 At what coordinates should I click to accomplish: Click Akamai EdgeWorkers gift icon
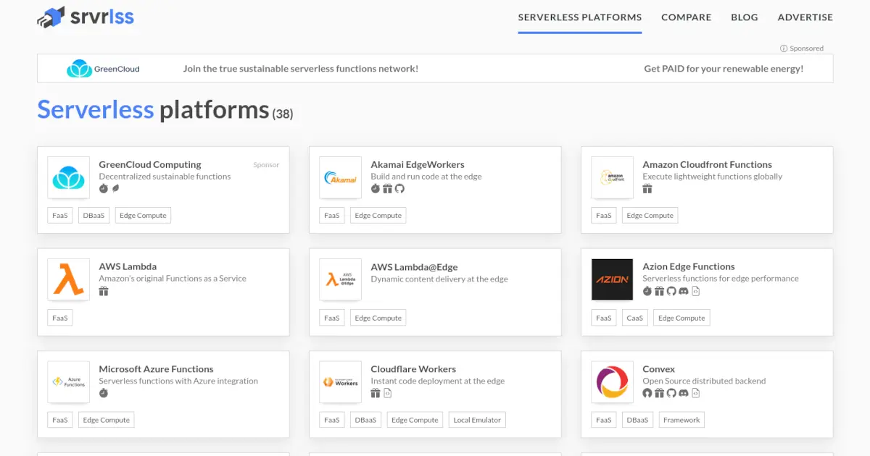pos(387,189)
